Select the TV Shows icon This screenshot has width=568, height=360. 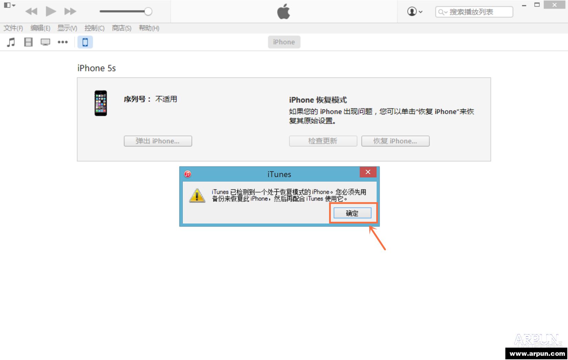pos(45,42)
